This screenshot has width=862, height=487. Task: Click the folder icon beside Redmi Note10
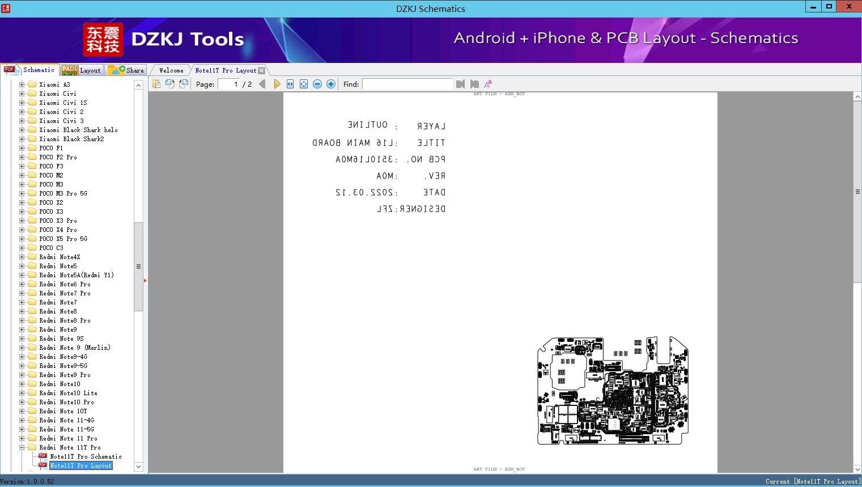click(32, 384)
